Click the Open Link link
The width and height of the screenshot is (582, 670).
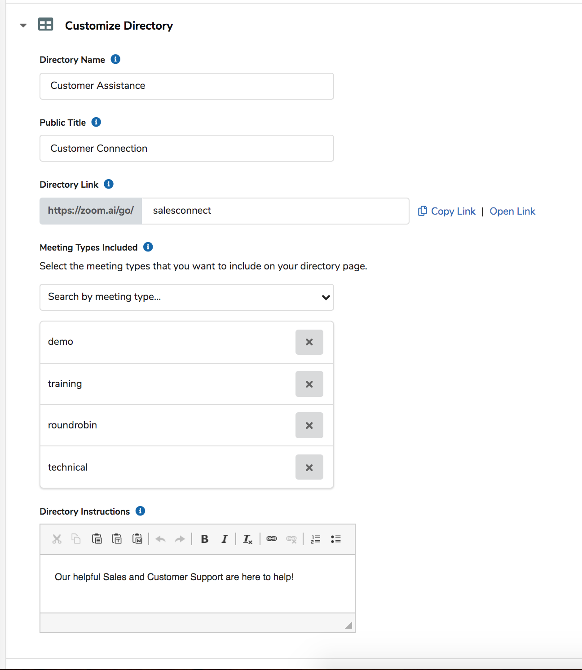pos(512,211)
